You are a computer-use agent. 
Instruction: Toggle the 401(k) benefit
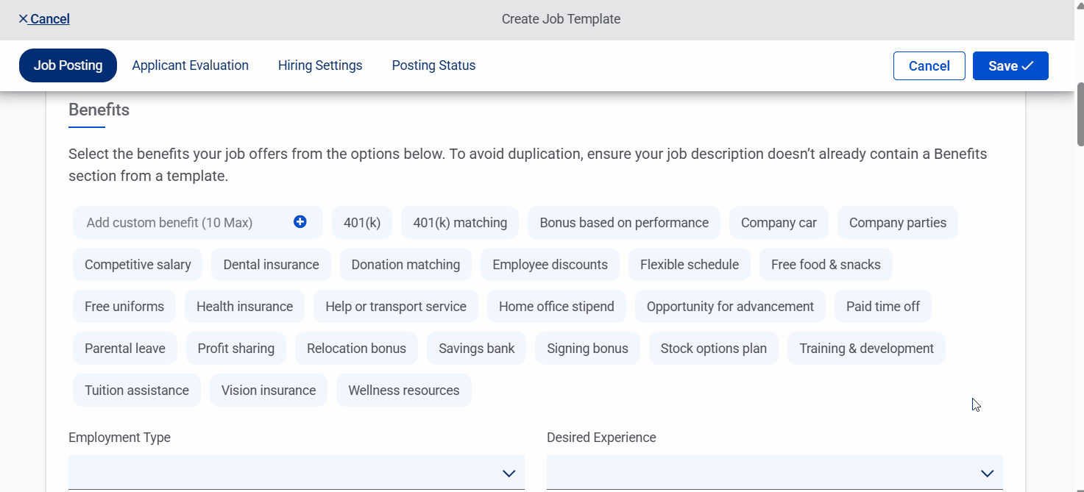(361, 222)
